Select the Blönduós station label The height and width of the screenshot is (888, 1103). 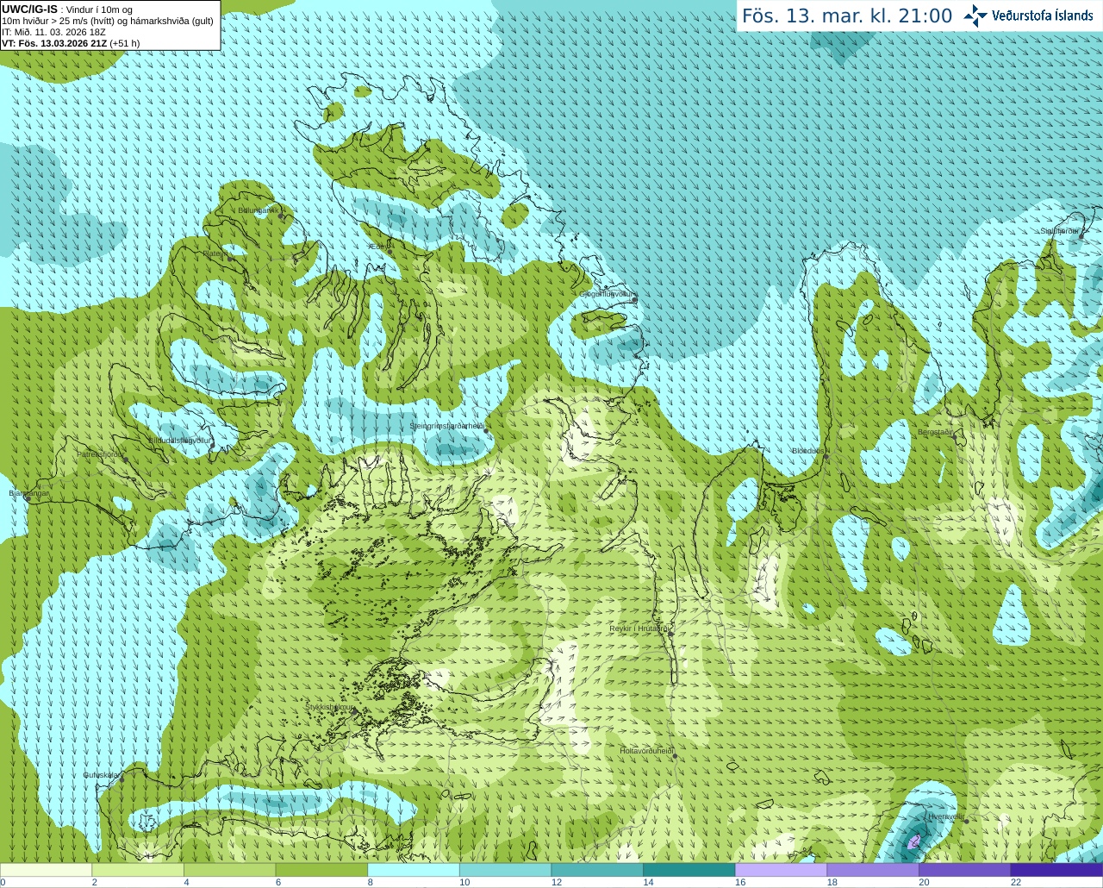click(808, 451)
